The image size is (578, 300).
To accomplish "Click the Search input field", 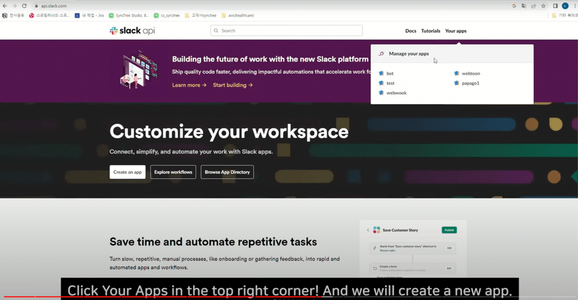I will click(287, 31).
